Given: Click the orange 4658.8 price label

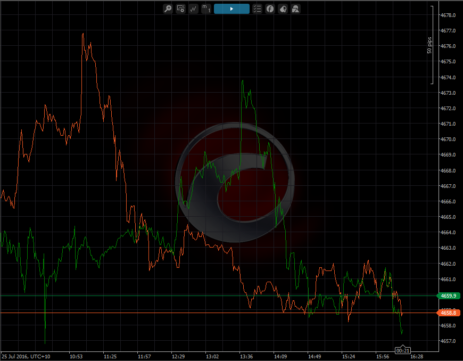Looking at the screenshot, I should tap(448, 313).
